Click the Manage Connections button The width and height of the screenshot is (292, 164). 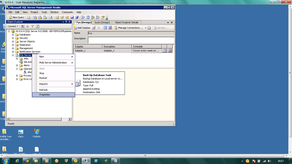click(x=129, y=28)
